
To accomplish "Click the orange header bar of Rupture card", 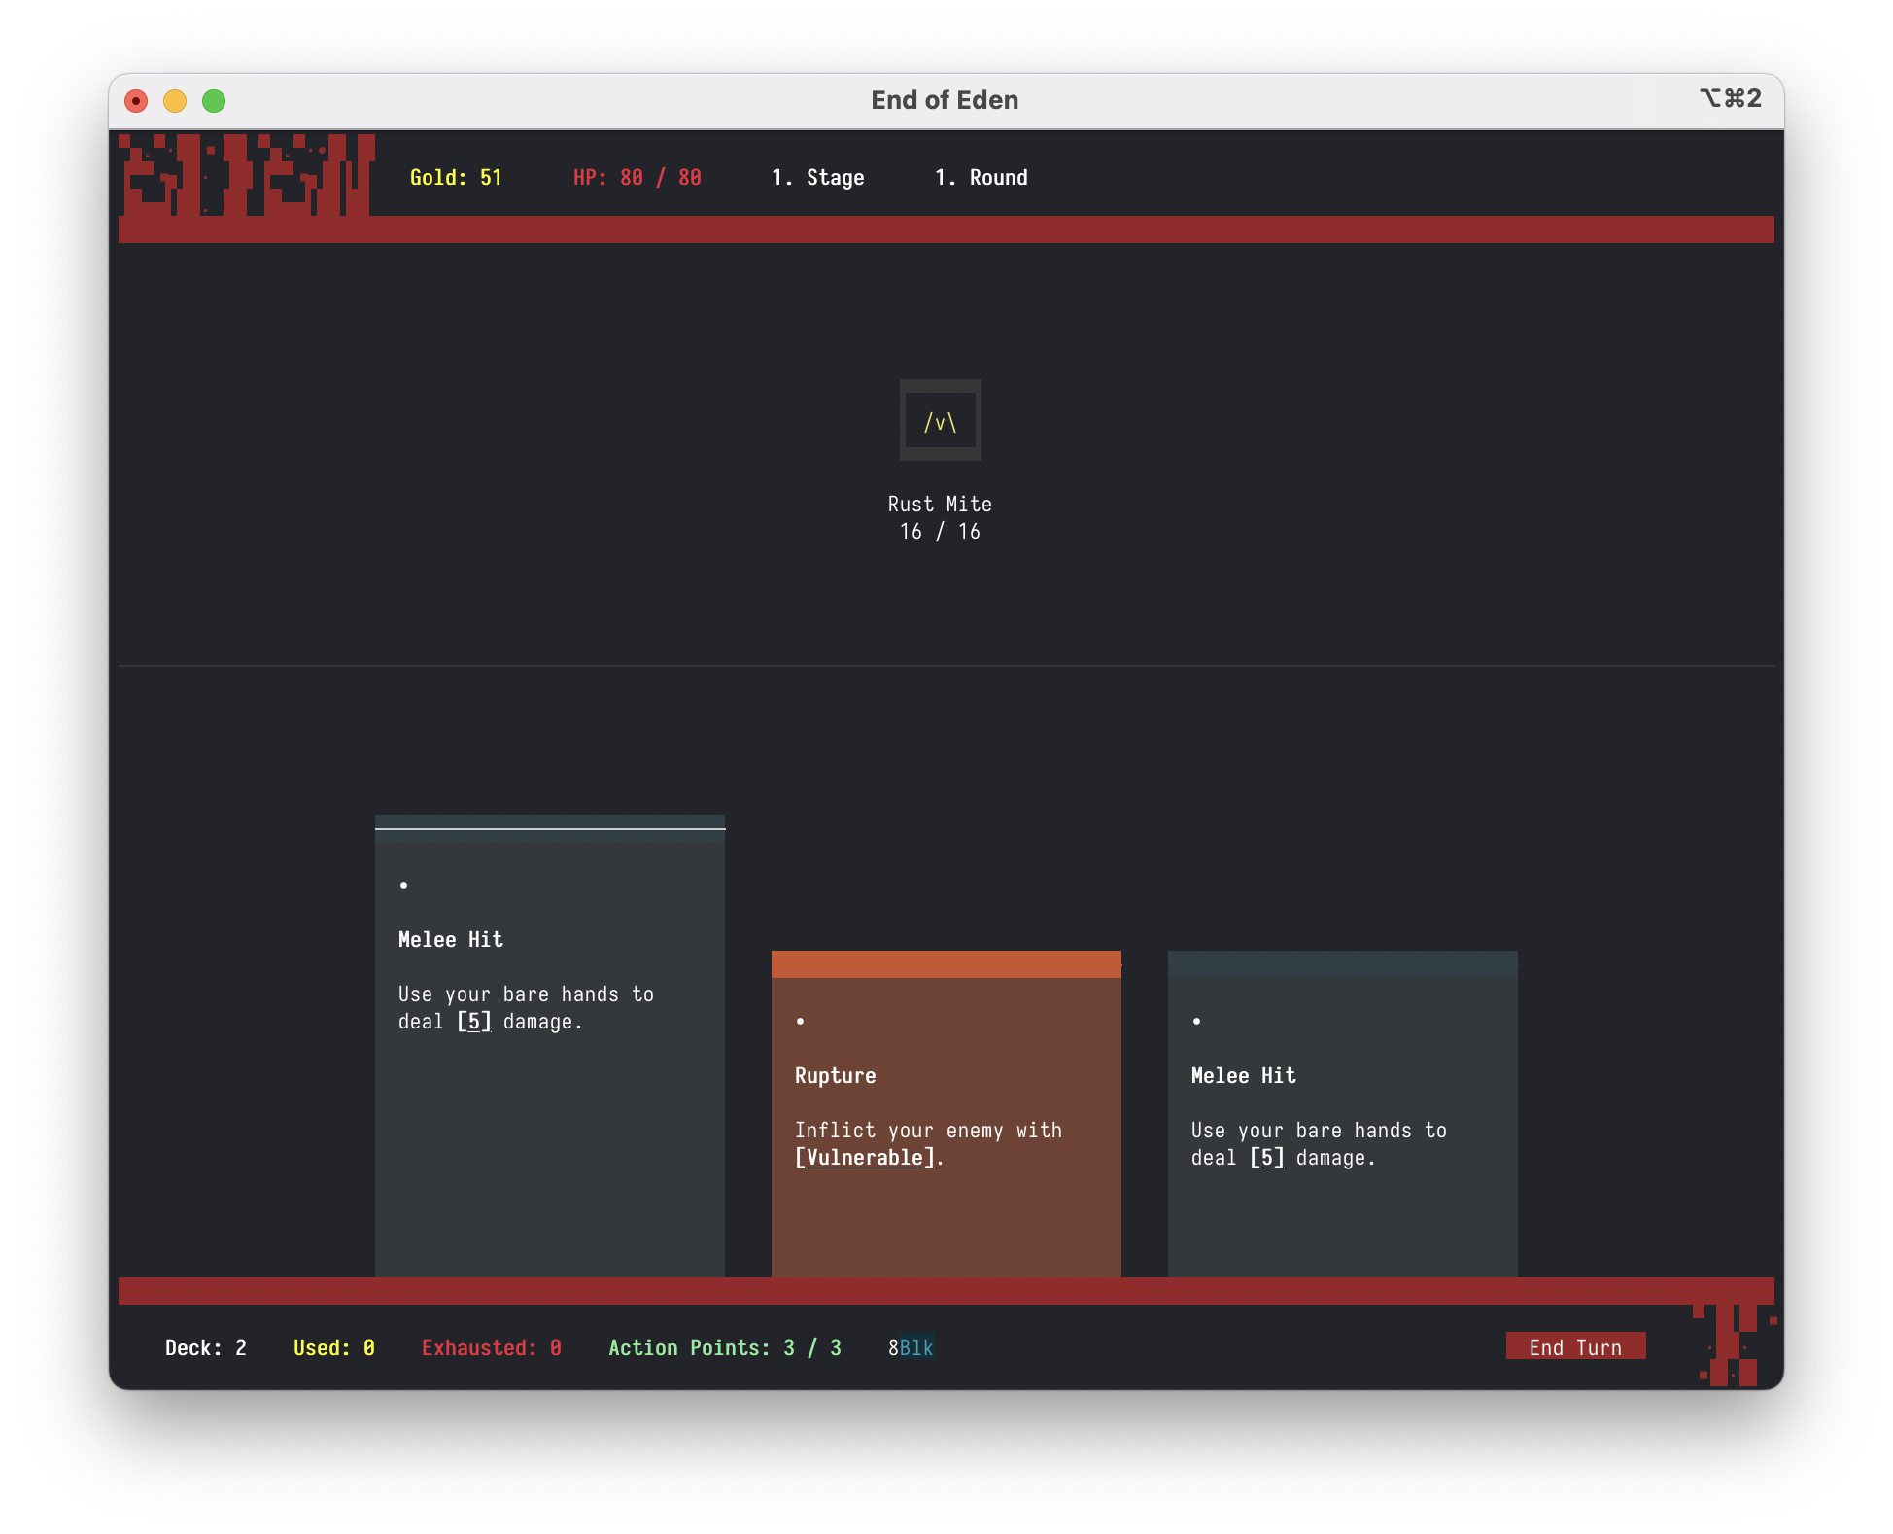I will 946,964.
